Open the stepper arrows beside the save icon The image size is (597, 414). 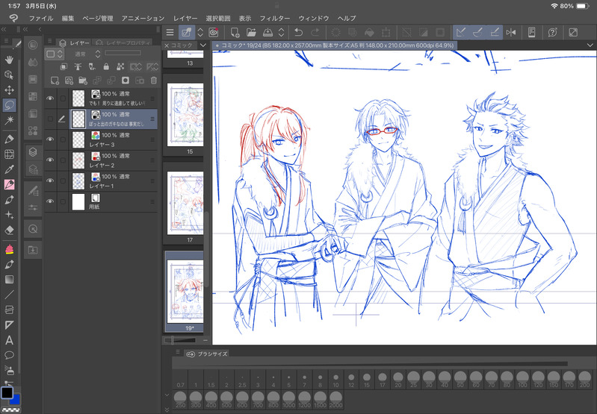point(282,33)
